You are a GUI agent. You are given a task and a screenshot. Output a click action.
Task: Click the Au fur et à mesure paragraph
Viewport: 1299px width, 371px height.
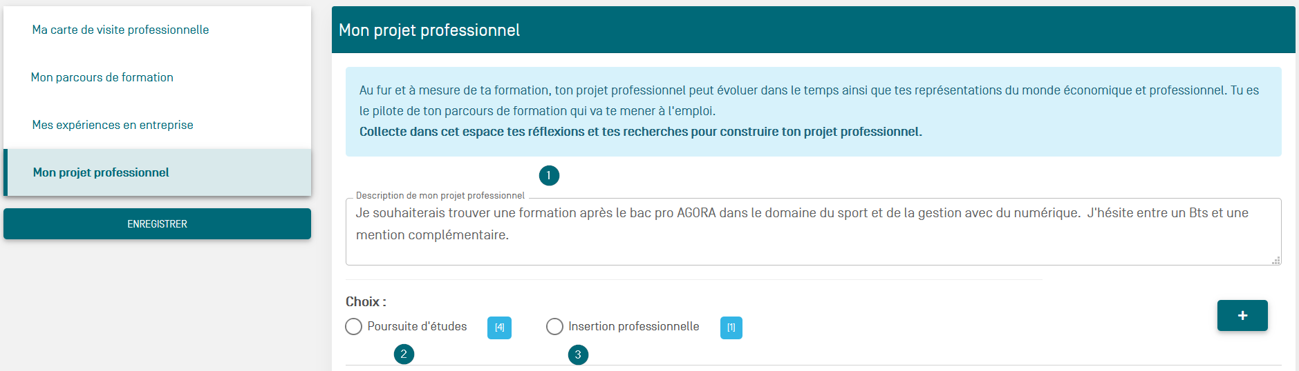click(x=809, y=100)
